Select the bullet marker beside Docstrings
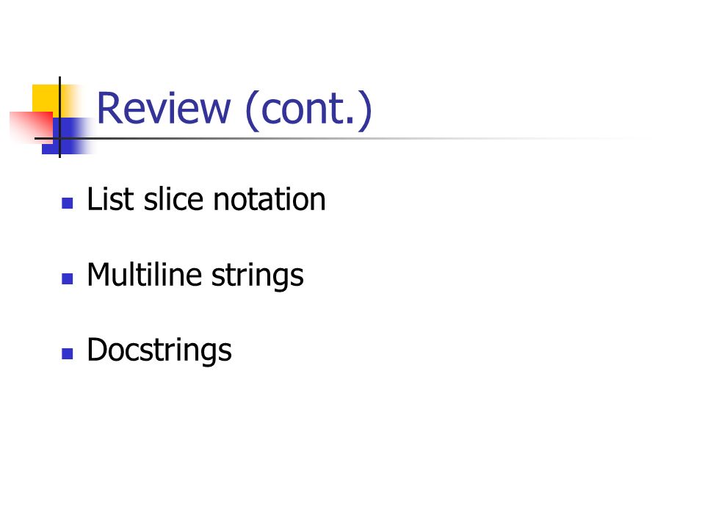The width and height of the screenshot is (705, 529). click(x=68, y=354)
